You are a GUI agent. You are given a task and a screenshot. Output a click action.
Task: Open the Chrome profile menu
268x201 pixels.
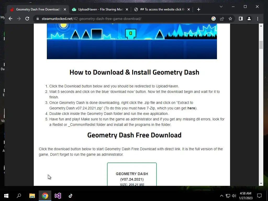(249, 19)
